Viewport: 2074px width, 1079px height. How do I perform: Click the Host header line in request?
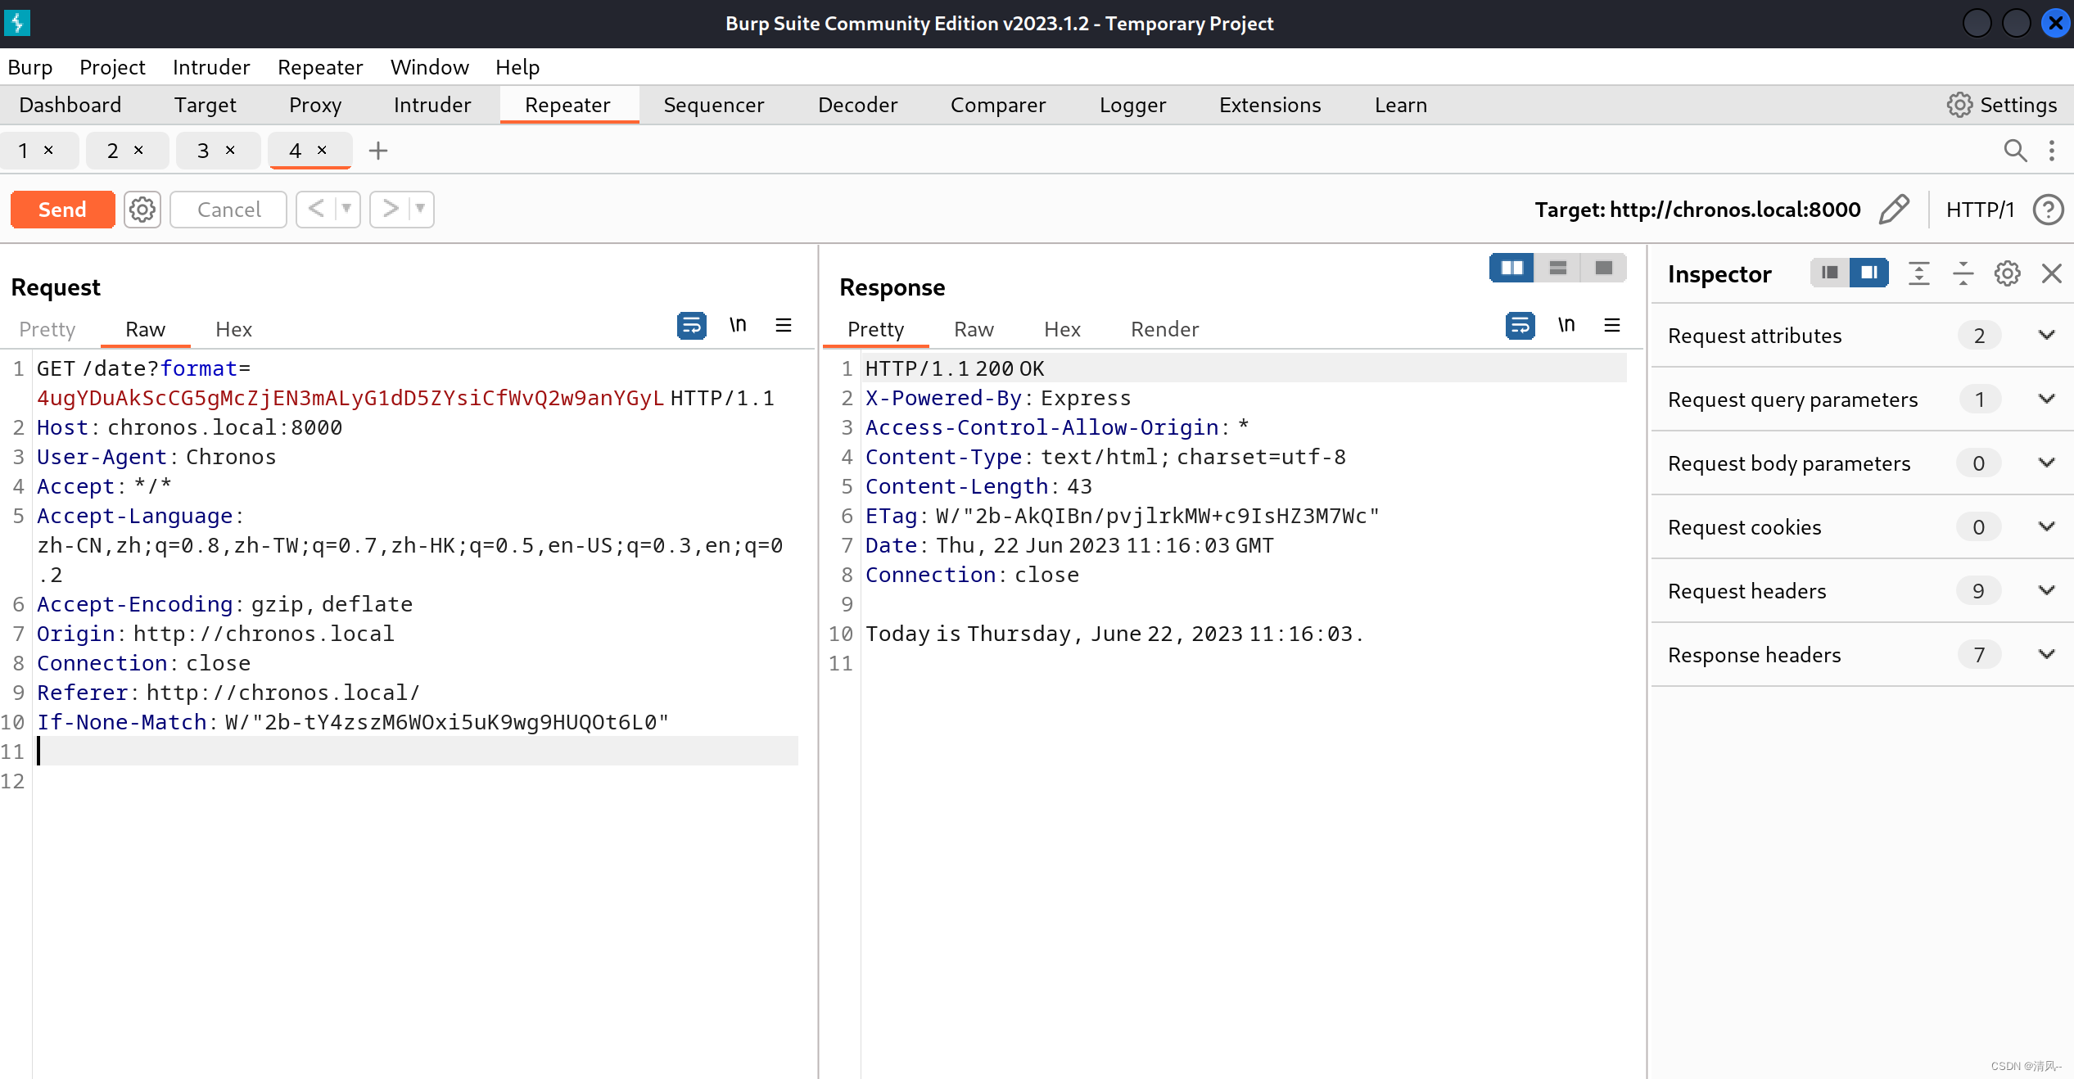190,427
